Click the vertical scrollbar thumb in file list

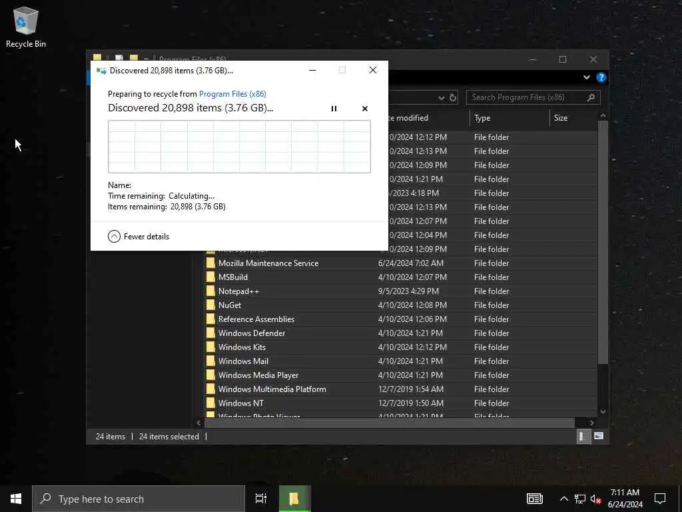(x=603, y=242)
